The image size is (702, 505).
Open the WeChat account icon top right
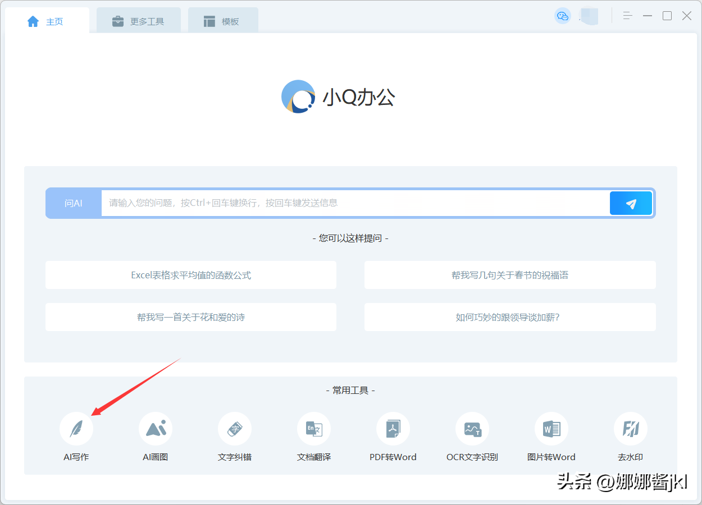click(x=562, y=16)
